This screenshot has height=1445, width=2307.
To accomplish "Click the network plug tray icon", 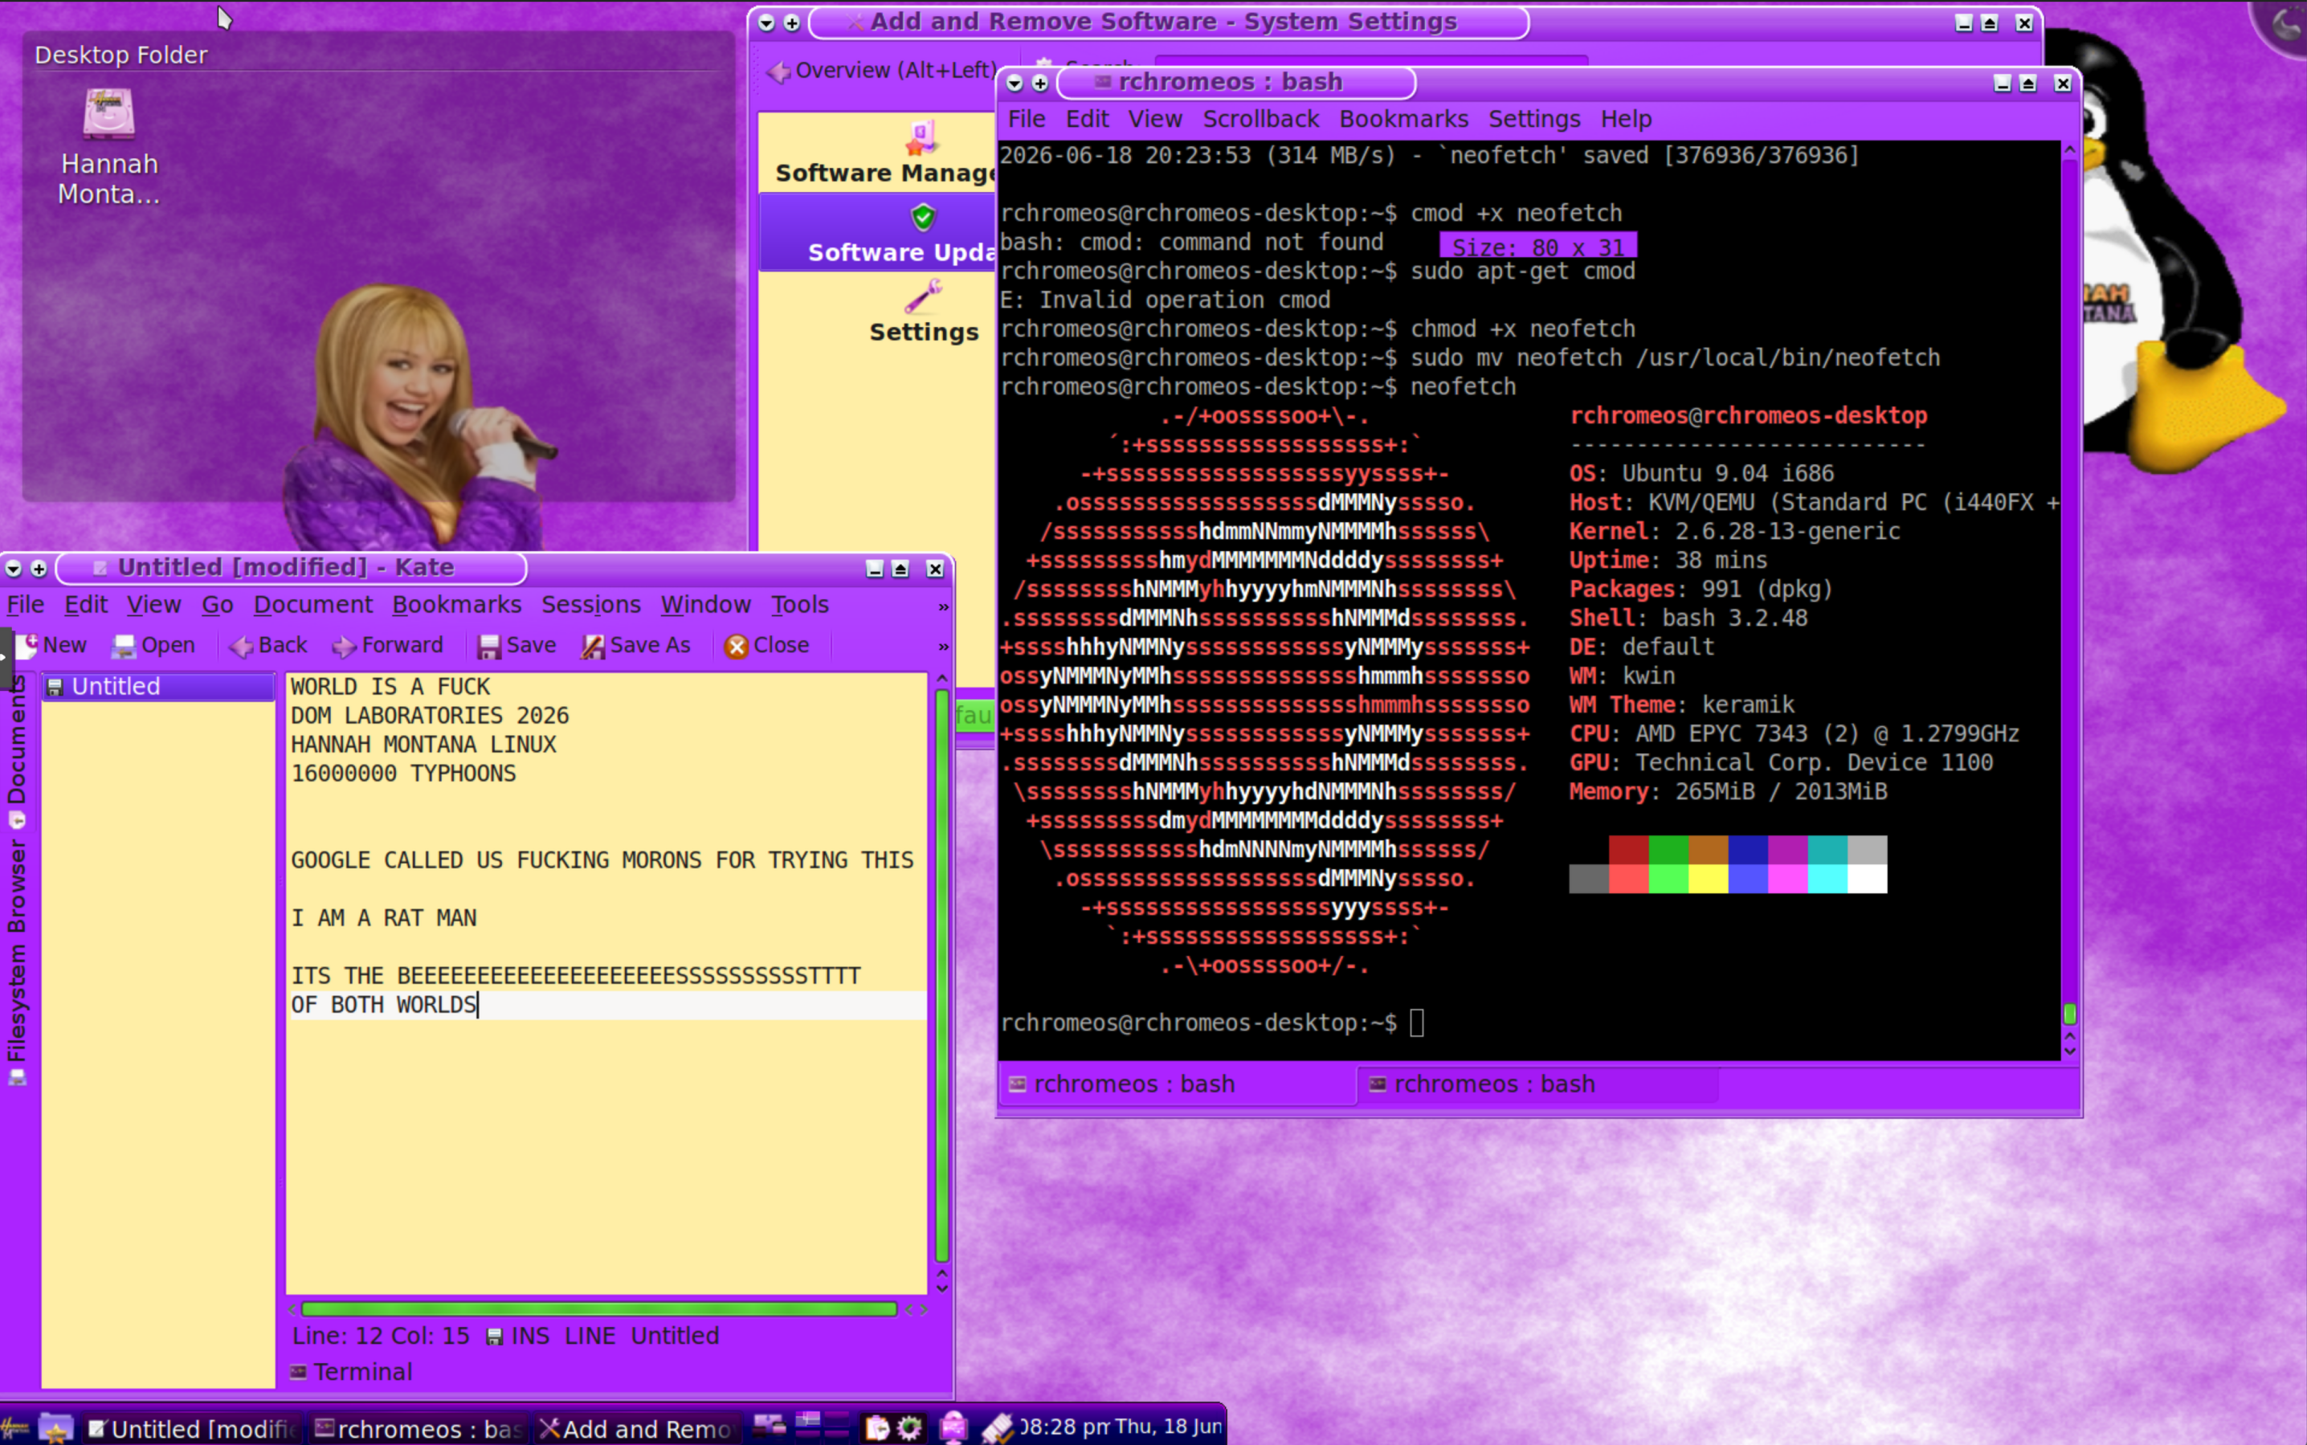I will click(997, 1428).
